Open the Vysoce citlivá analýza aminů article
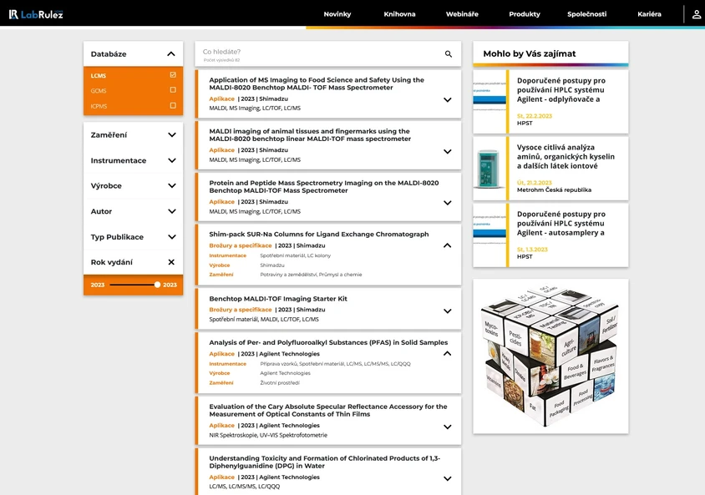The height and width of the screenshot is (495, 705). click(x=566, y=157)
